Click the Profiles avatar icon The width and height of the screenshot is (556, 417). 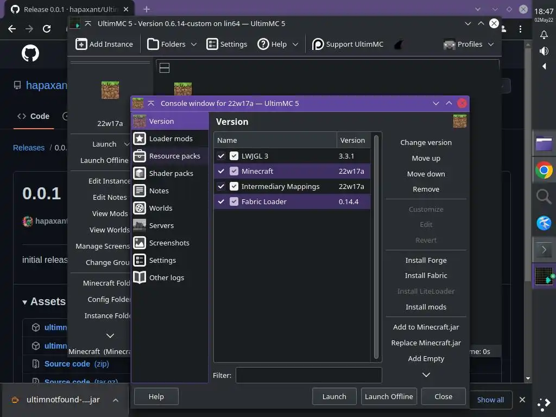point(449,45)
